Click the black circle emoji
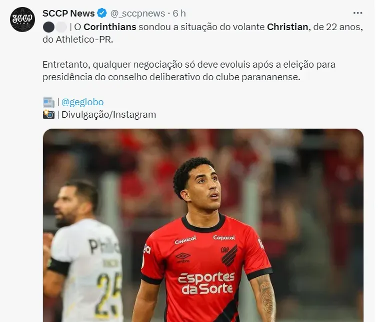Screen dimensions: 380x322 [x=48, y=27]
